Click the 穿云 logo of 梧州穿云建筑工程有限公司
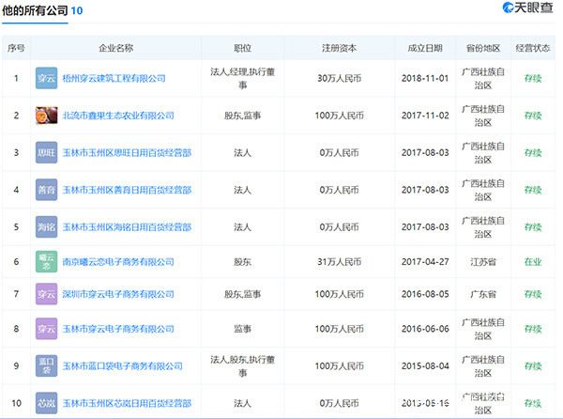 point(46,78)
